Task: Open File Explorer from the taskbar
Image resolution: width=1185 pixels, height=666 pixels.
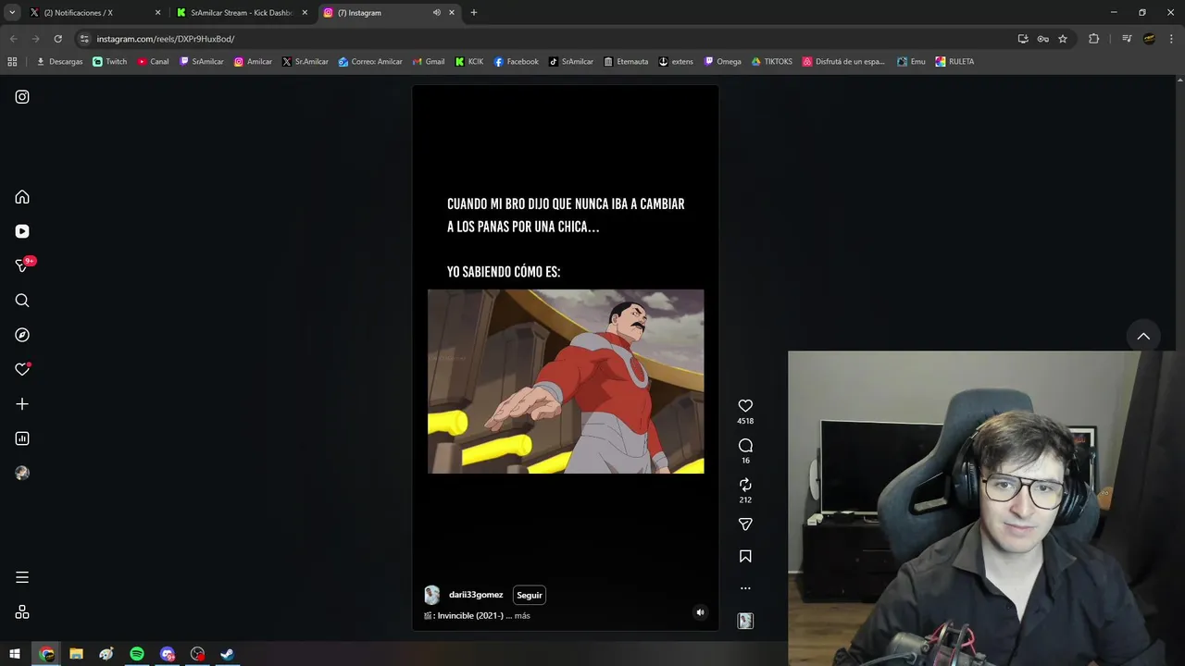Action: click(x=76, y=654)
